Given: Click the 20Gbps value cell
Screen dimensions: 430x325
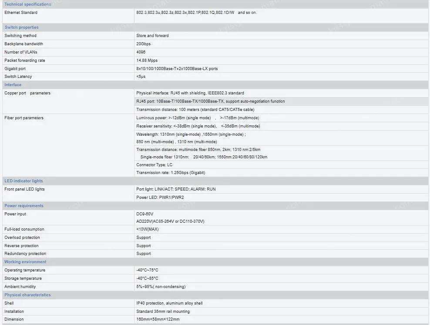Looking at the screenshot, I should pos(143,44).
